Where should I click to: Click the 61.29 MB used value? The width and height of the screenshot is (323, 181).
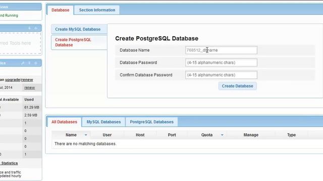(31, 107)
